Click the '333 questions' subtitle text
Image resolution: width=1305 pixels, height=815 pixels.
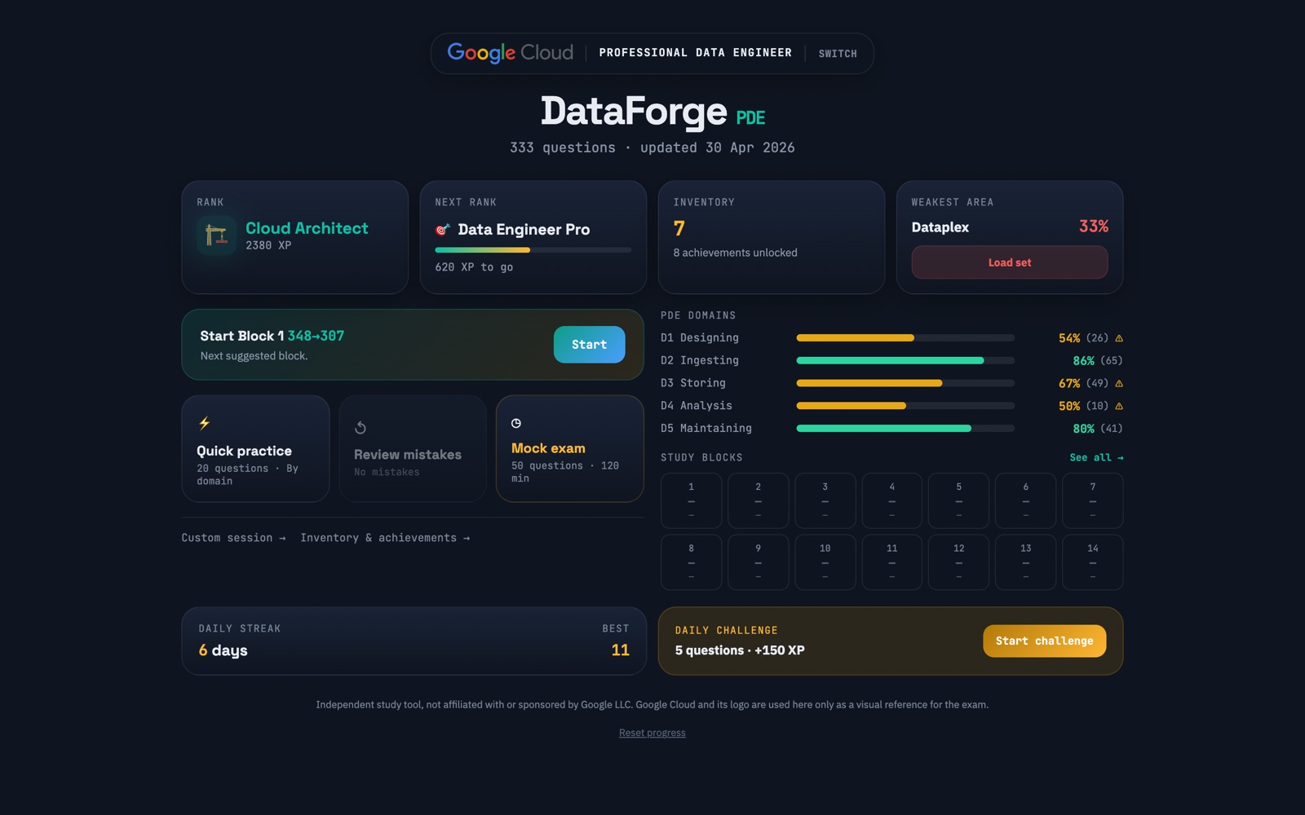tap(563, 148)
